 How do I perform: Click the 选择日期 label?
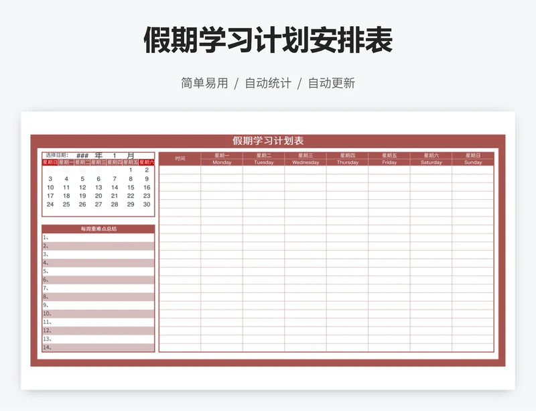(57, 156)
